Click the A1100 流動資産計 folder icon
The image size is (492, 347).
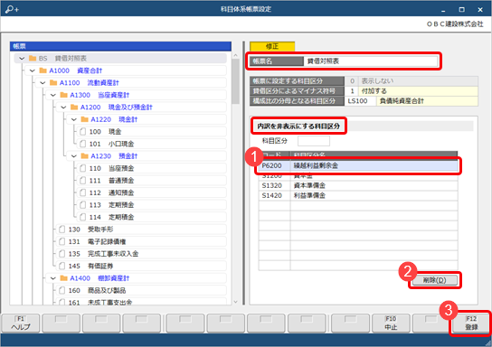pos(53,83)
